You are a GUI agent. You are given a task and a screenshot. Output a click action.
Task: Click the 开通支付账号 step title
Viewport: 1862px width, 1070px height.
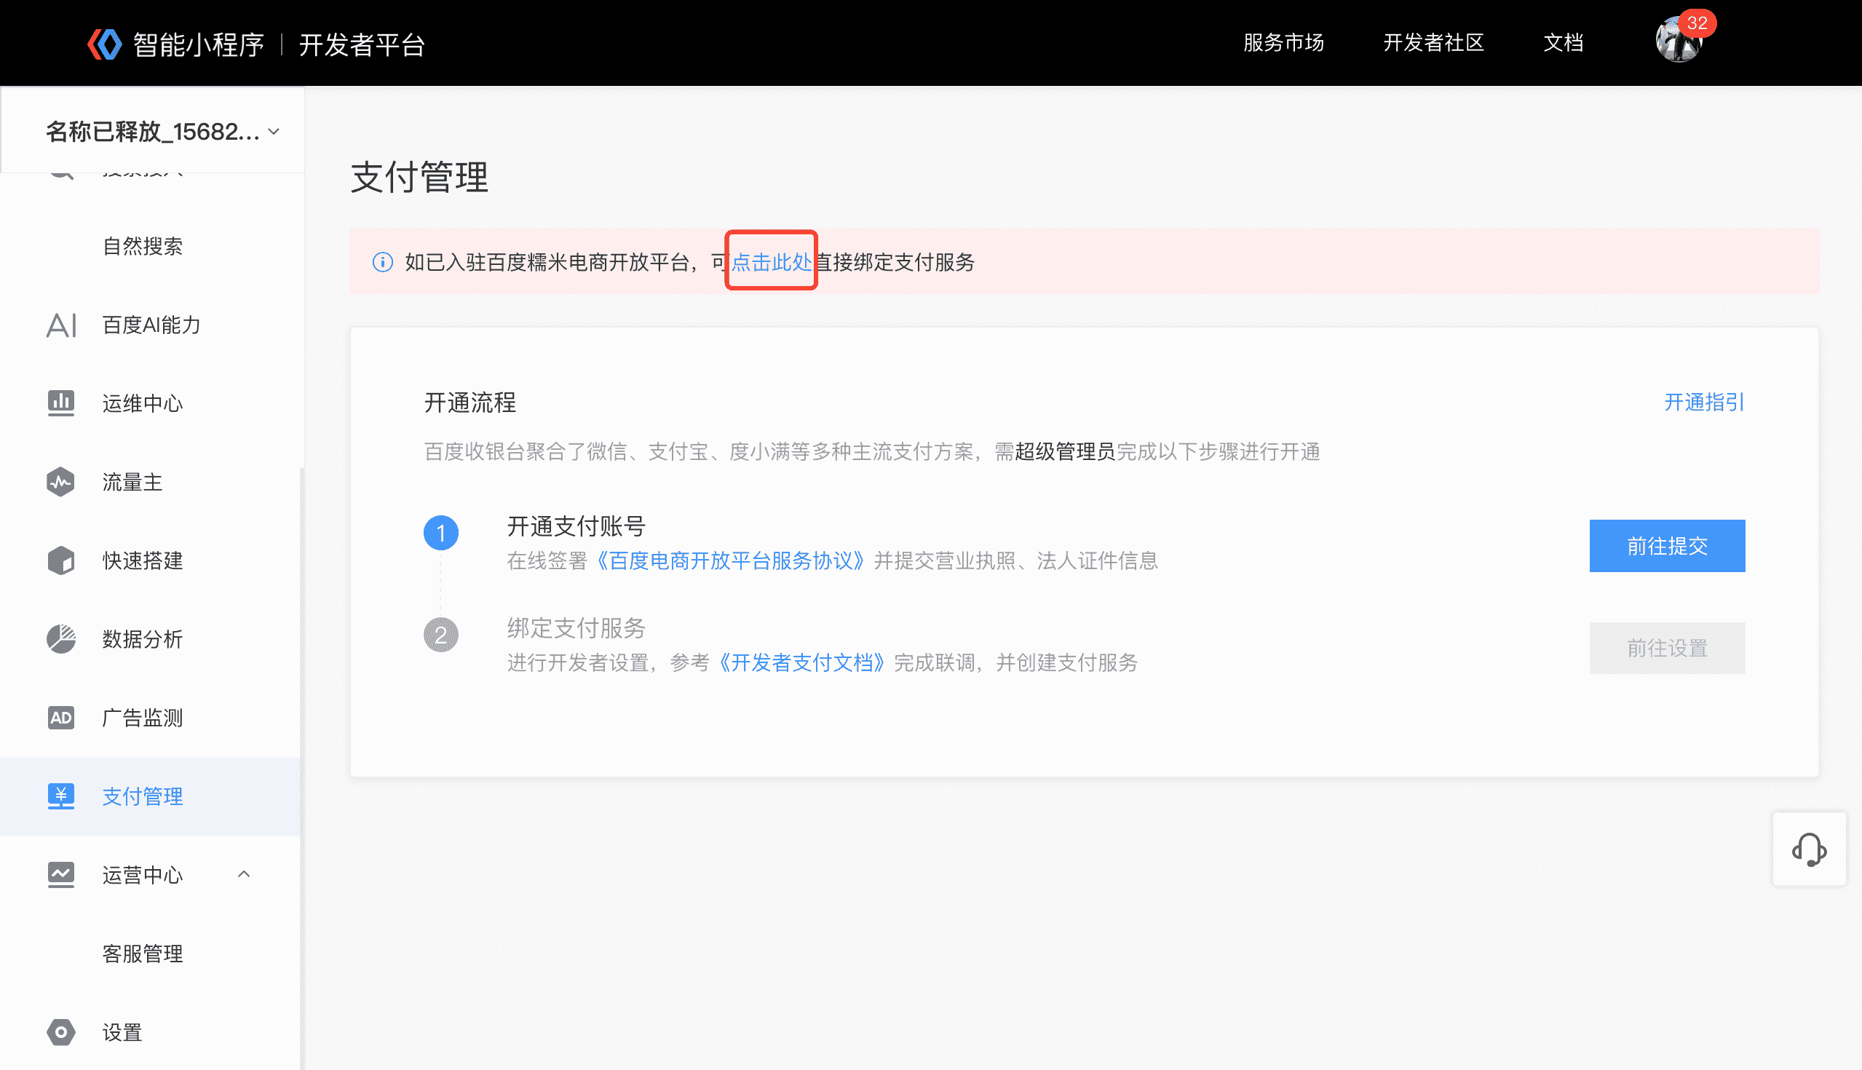click(576, 526)
